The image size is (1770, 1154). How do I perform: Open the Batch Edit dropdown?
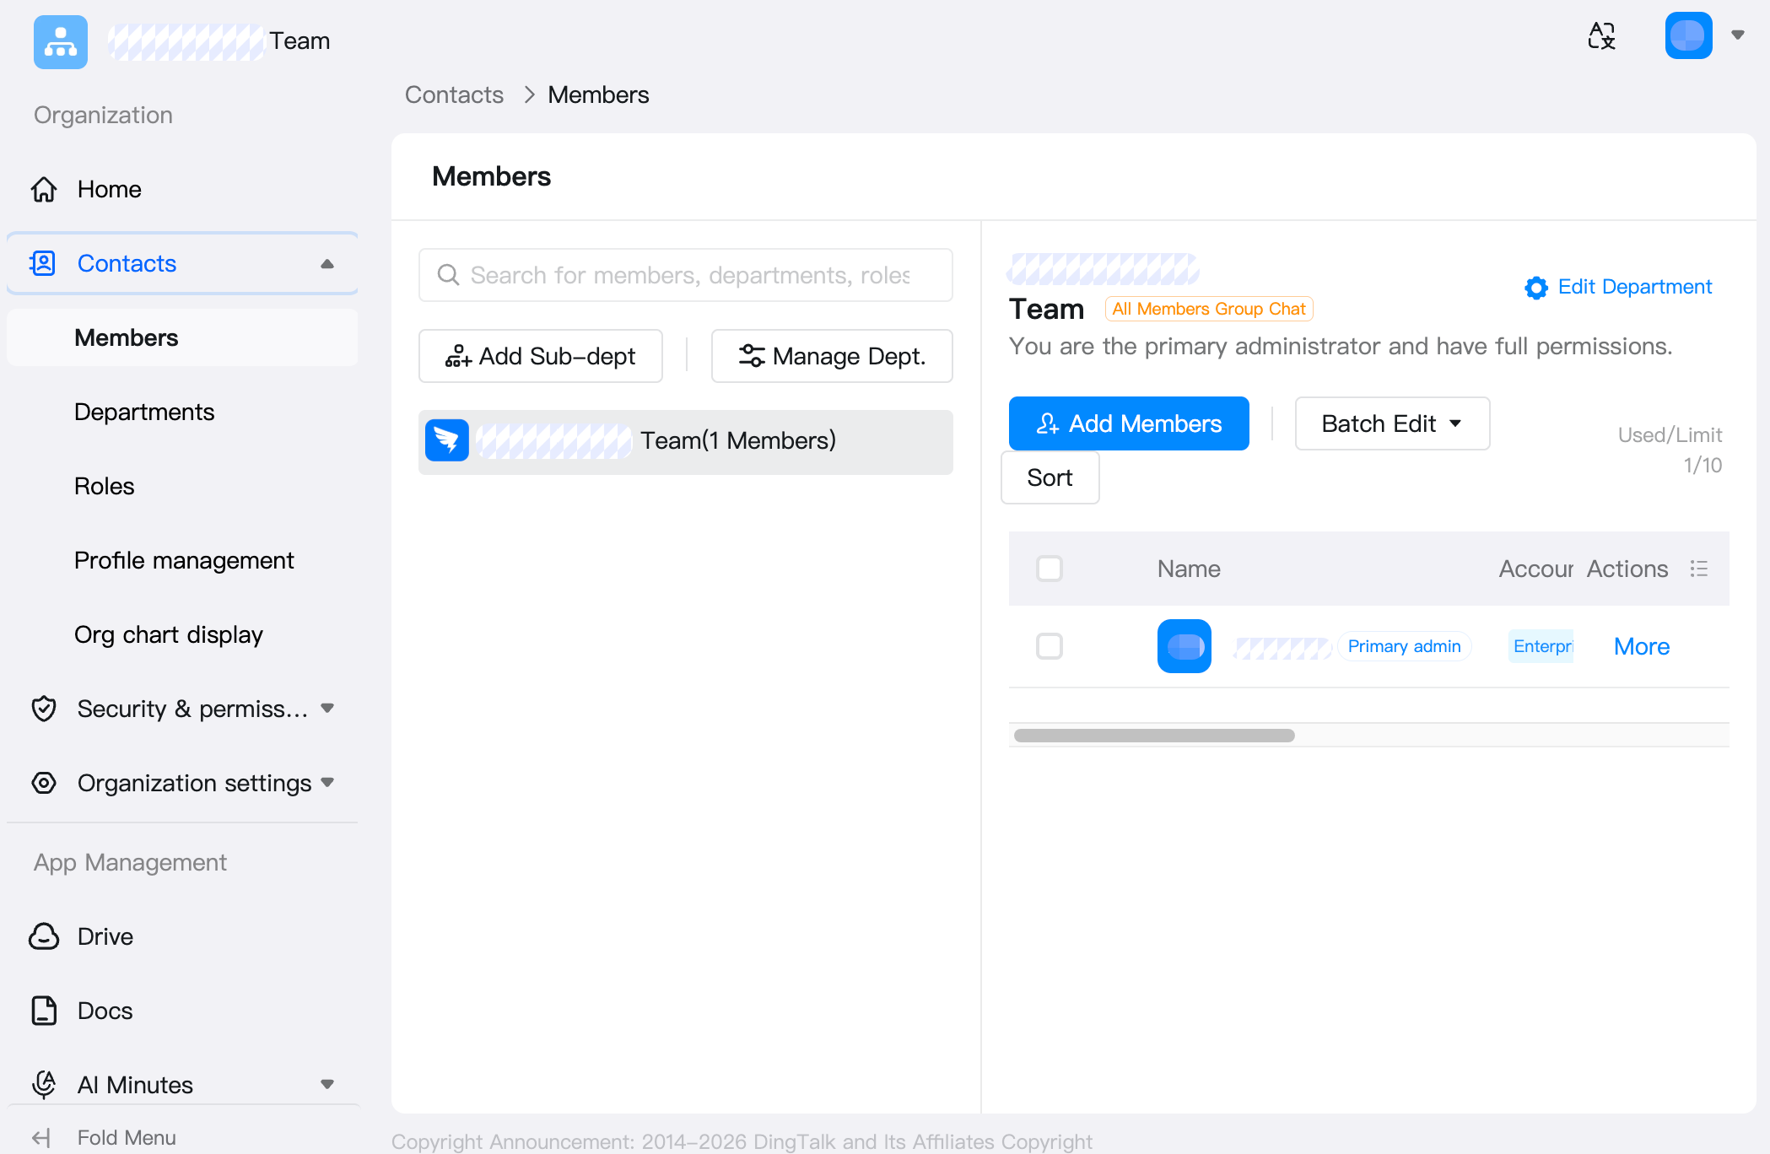[x=1392, y=423]
